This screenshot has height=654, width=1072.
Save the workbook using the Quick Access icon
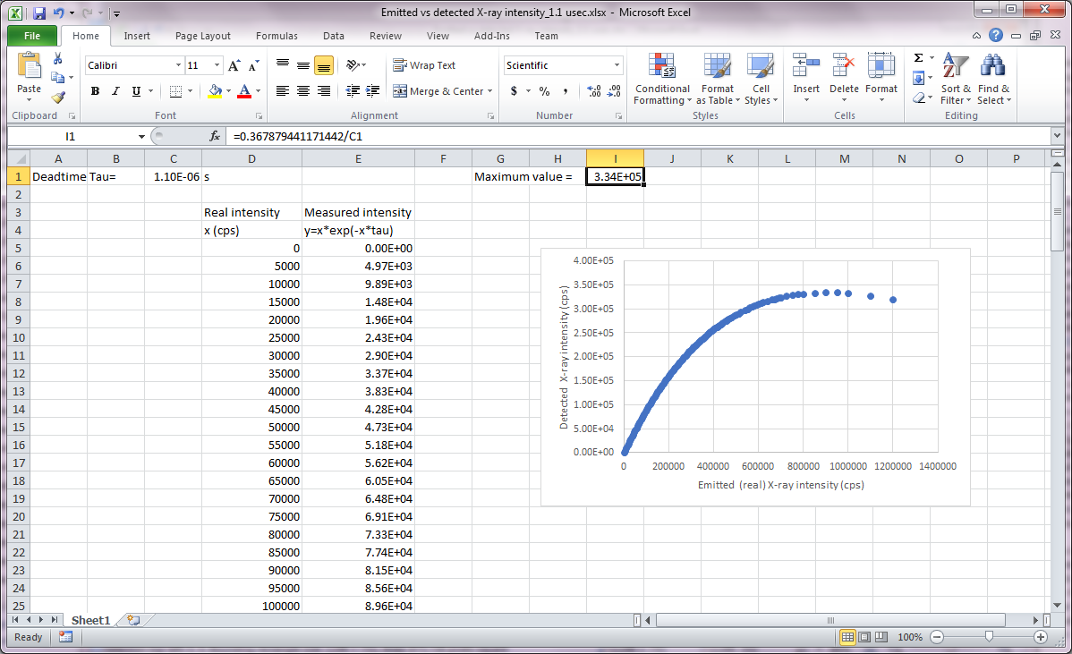point(38,13)
